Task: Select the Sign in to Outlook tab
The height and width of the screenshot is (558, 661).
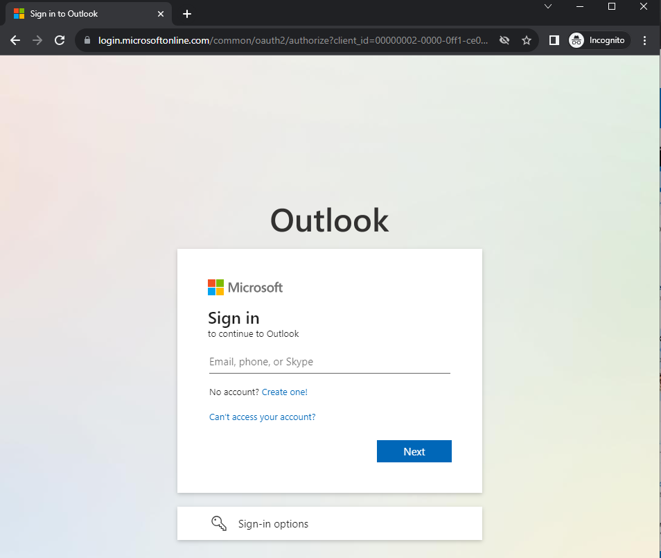Action: tap(89, 14)
